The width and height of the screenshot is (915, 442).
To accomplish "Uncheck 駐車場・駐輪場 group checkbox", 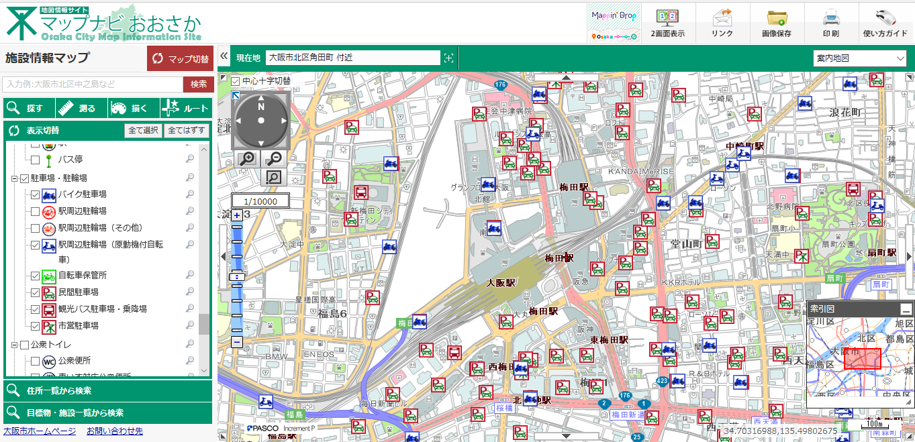I will pyautogui.click(x=24, y=178).
